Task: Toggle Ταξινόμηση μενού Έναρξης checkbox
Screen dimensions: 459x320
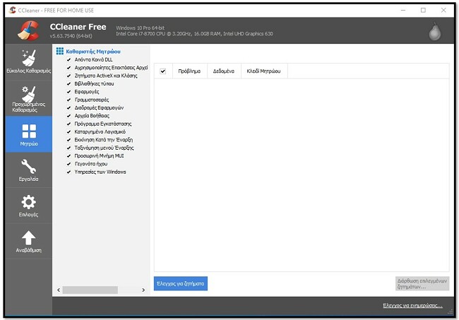Action: (x=68, y=148)
